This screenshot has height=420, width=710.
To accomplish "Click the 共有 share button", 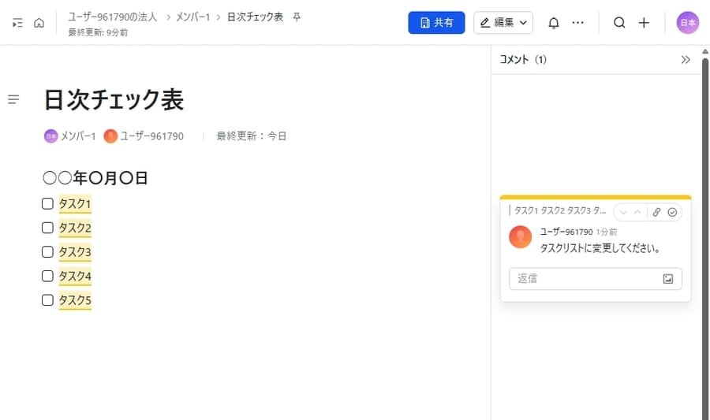I will 436,23.
